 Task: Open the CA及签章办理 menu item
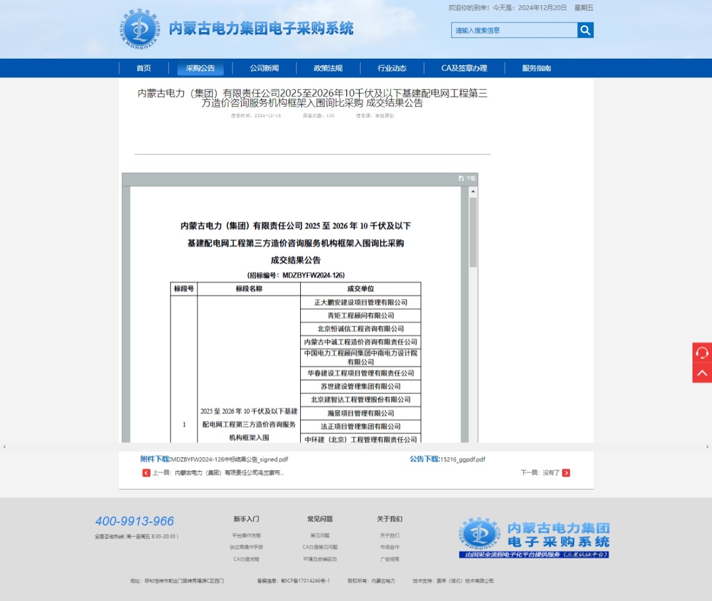tap(464, 68)
